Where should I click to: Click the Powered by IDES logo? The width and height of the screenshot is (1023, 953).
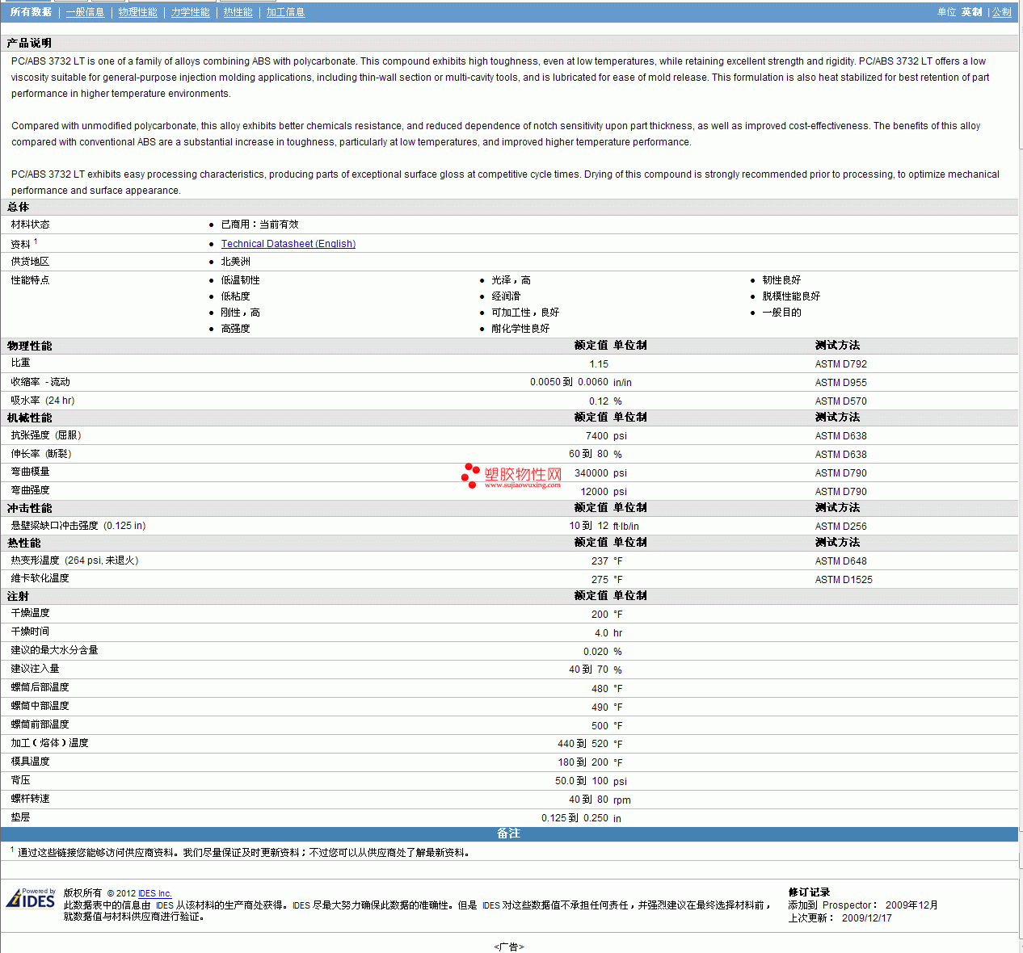[x=31, y=898]
